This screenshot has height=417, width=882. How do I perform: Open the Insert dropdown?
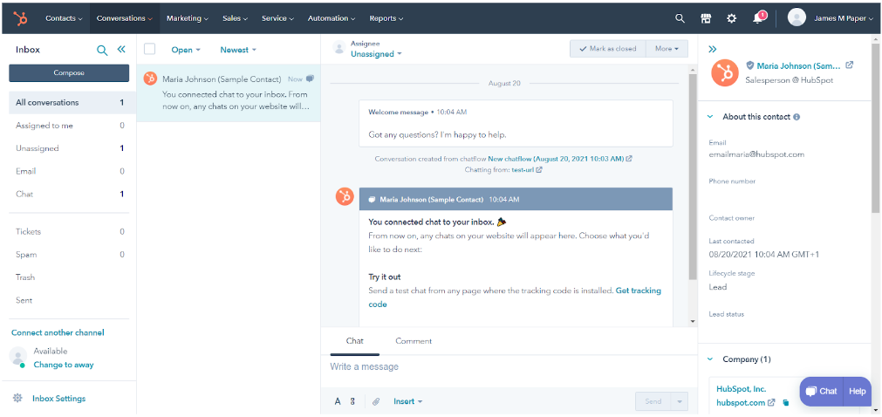coord(407,401)
